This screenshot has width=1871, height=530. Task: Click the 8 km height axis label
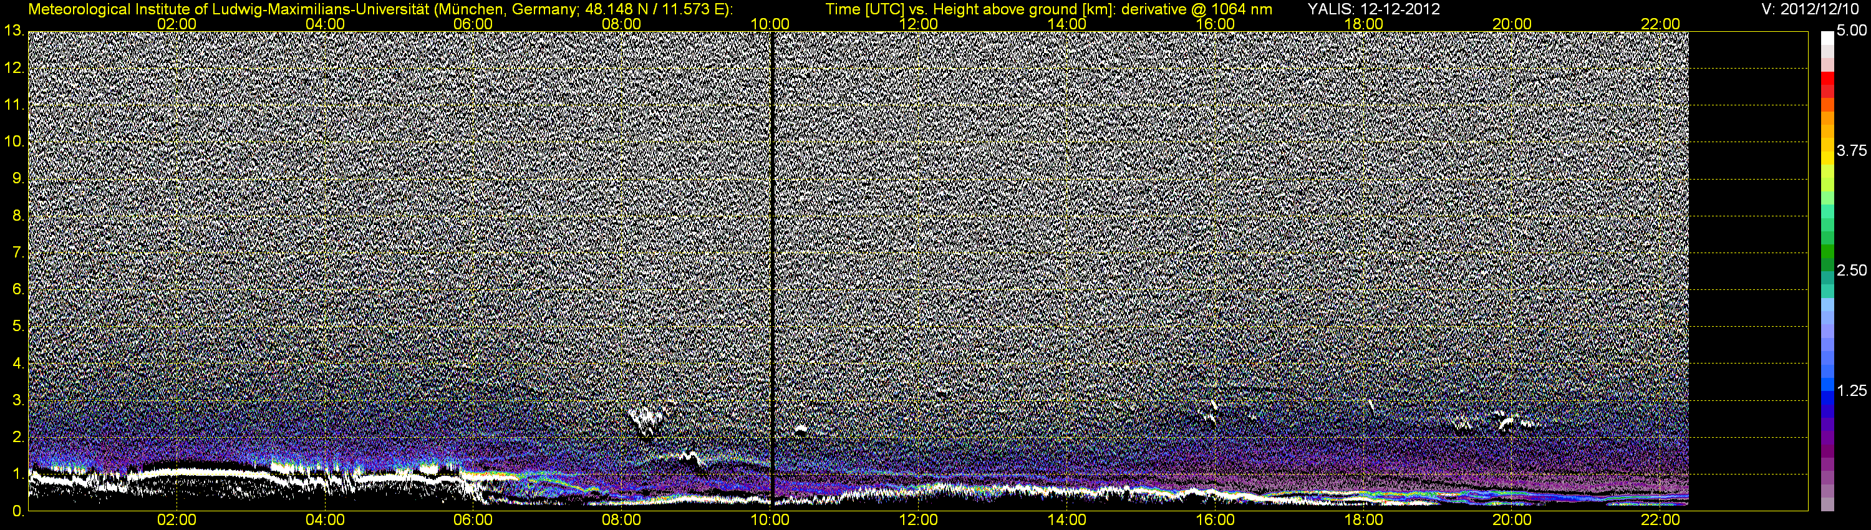(x=18, y=216)
